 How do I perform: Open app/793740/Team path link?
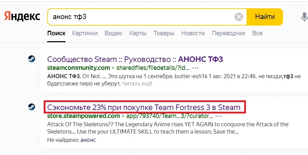click(170, 116)
